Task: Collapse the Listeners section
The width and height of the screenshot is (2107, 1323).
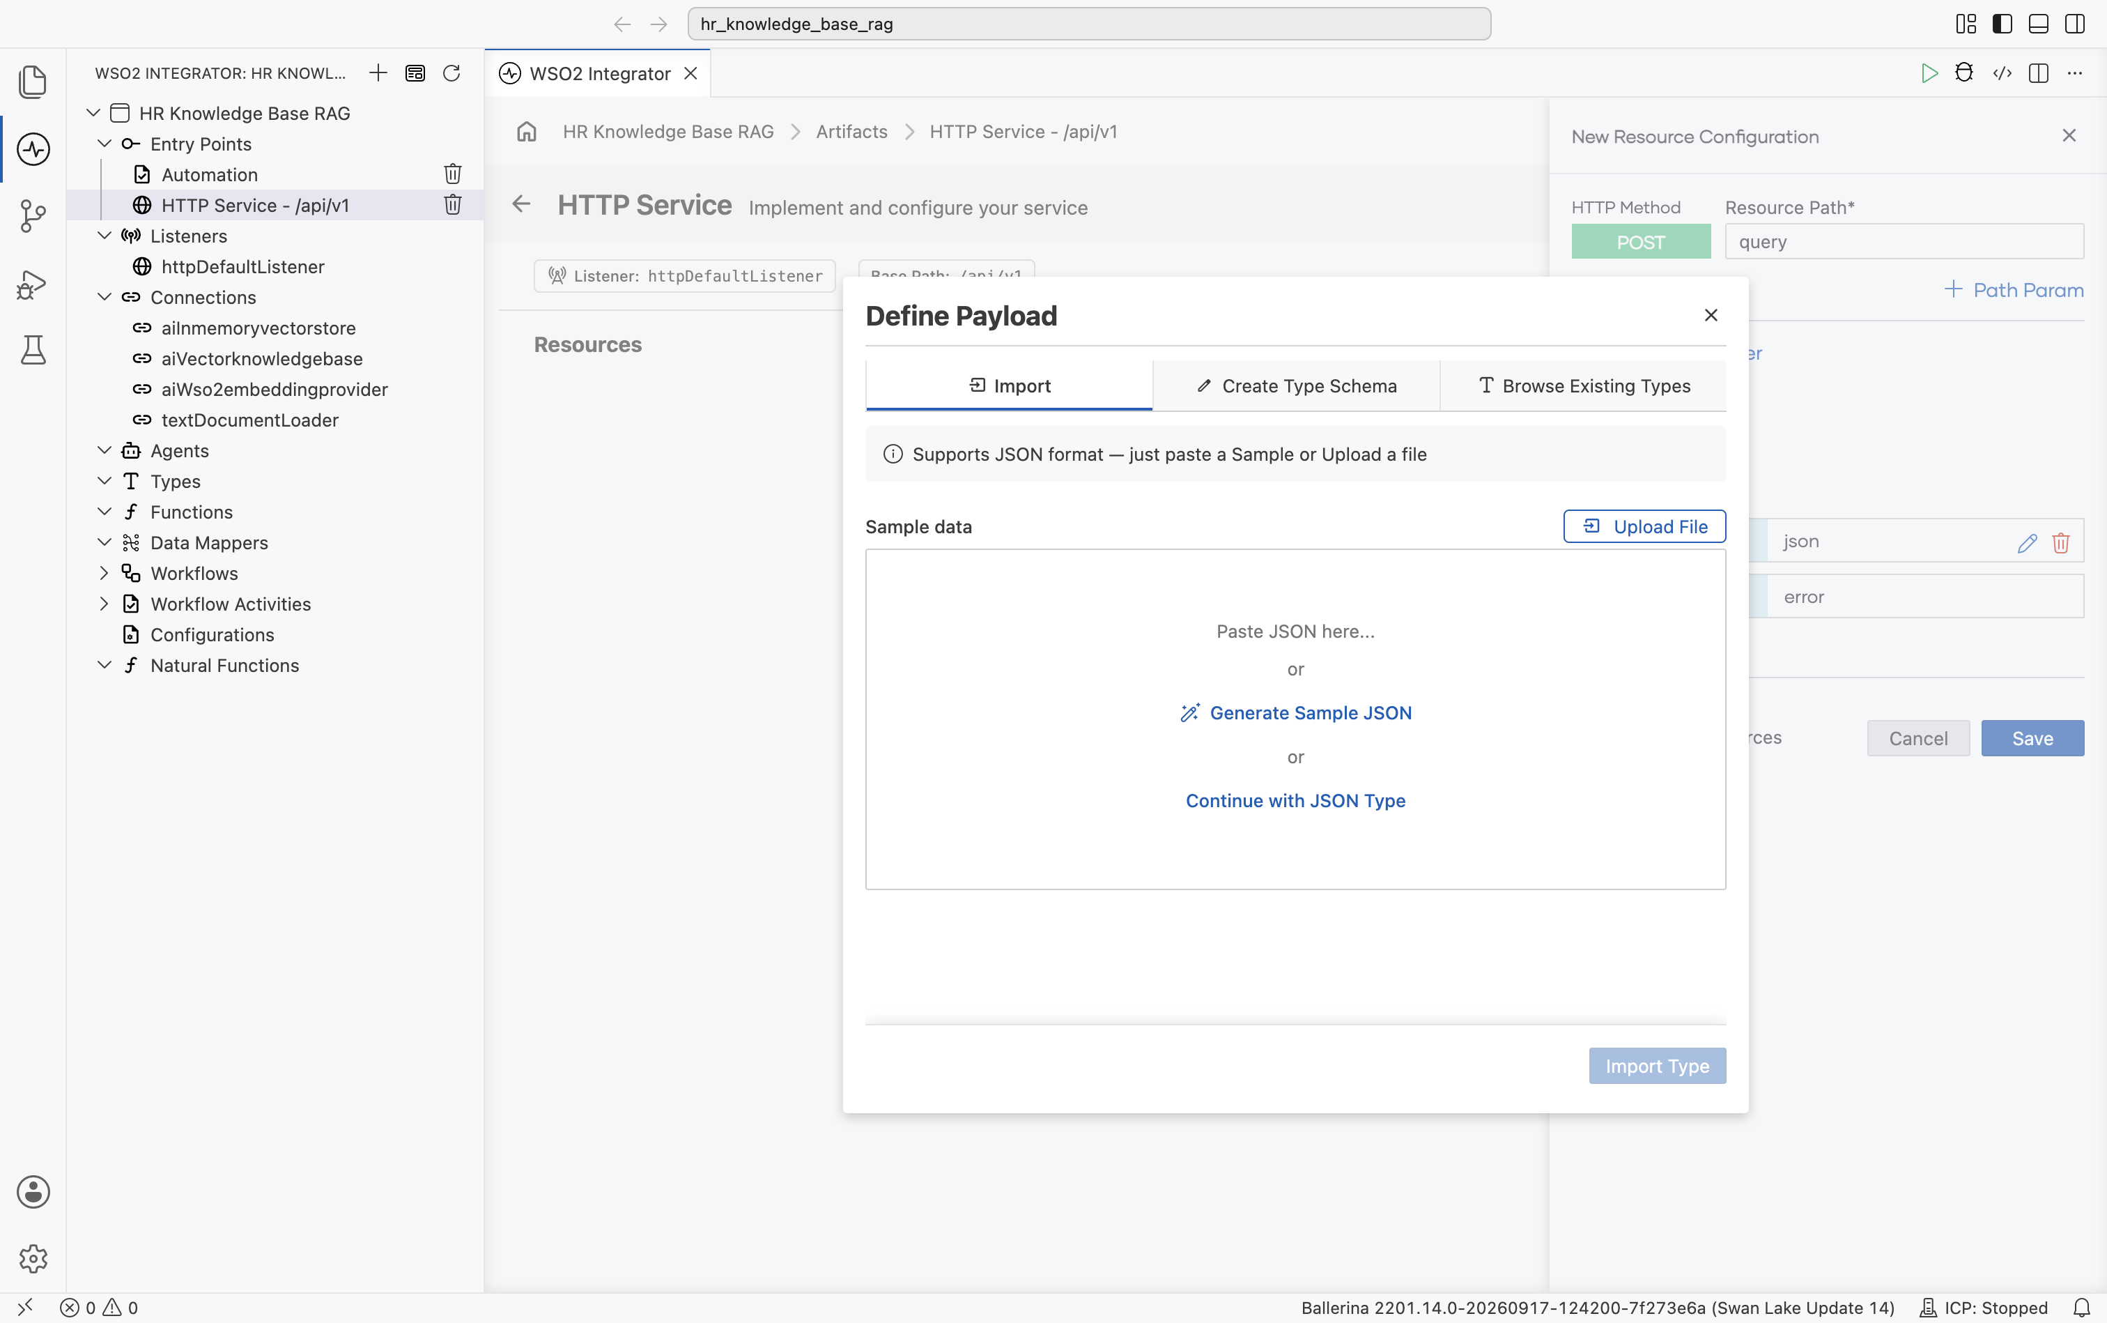Action: (104, 236)
